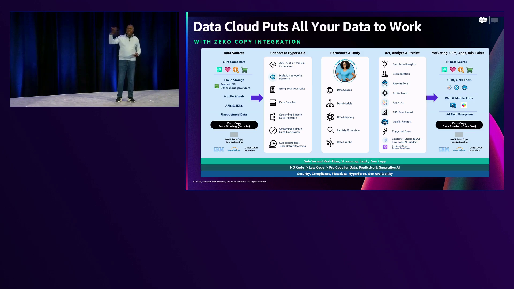The image size is (514, 289).
Task: Click the MuleSoft Anypoint Platform icon
Action: [x=273, y=77]
